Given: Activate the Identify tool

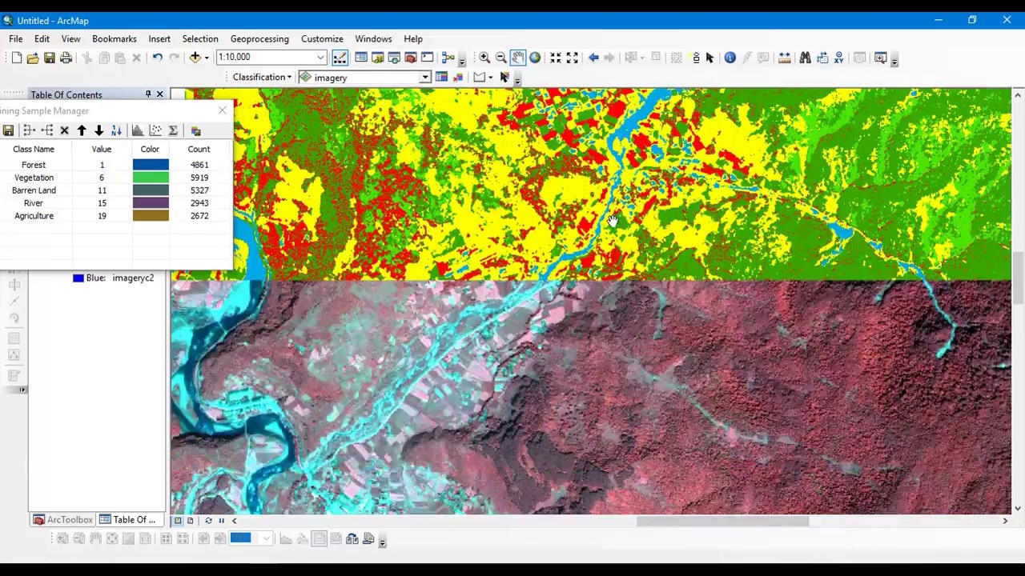Looking at the screenshot, I should click(730, 58).
